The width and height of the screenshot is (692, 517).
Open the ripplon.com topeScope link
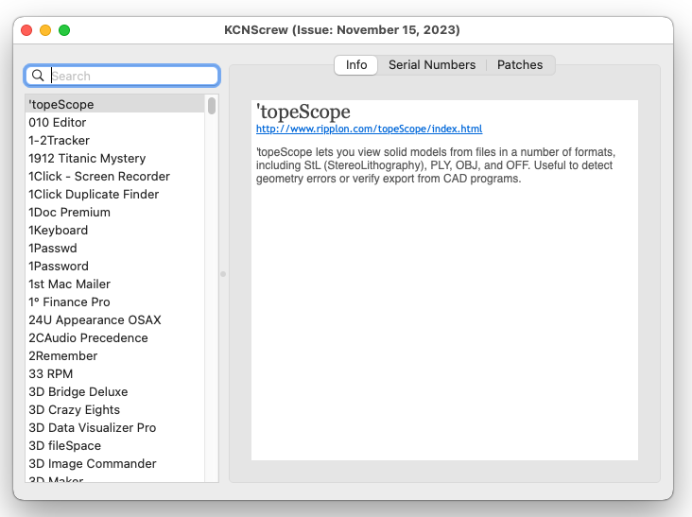coord(369,129)
